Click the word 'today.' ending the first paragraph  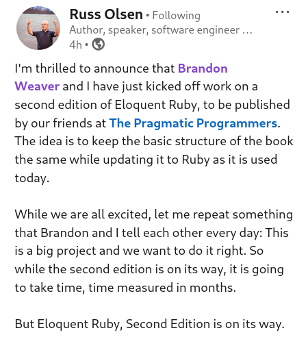point(32,178)
